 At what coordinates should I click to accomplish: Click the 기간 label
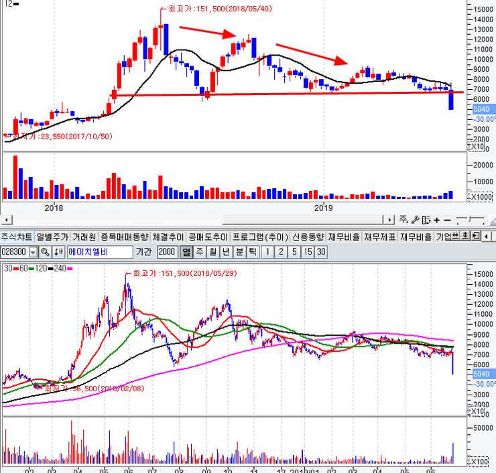pos(144,252)
